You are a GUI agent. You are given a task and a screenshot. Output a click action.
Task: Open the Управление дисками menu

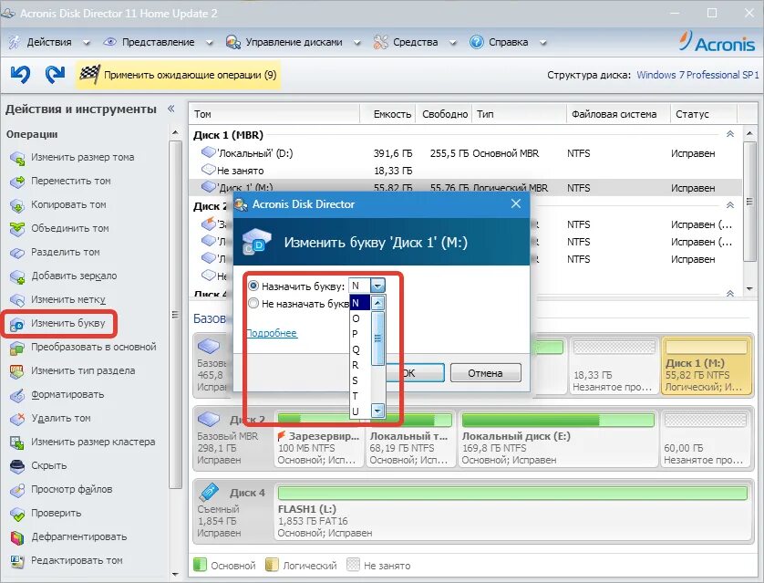294,42
